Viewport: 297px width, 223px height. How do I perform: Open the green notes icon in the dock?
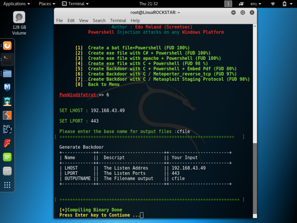(7, 157)
